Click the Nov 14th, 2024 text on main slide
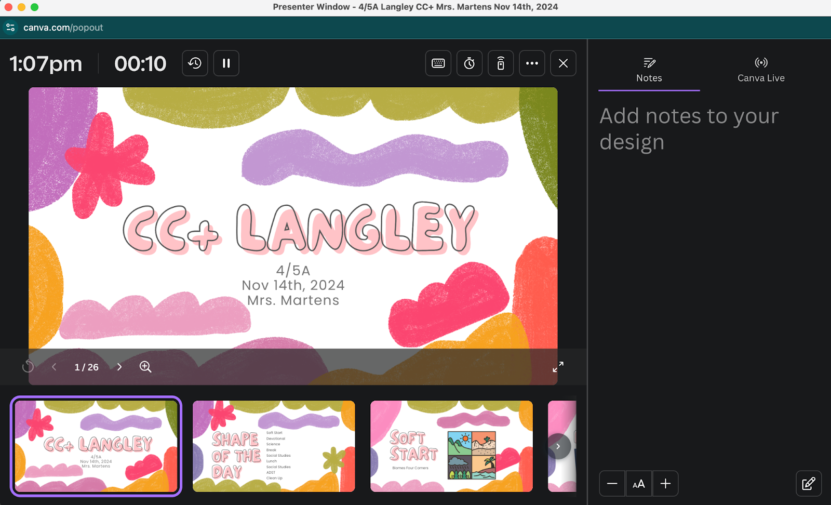831x505 pixels. click(293, 285)
